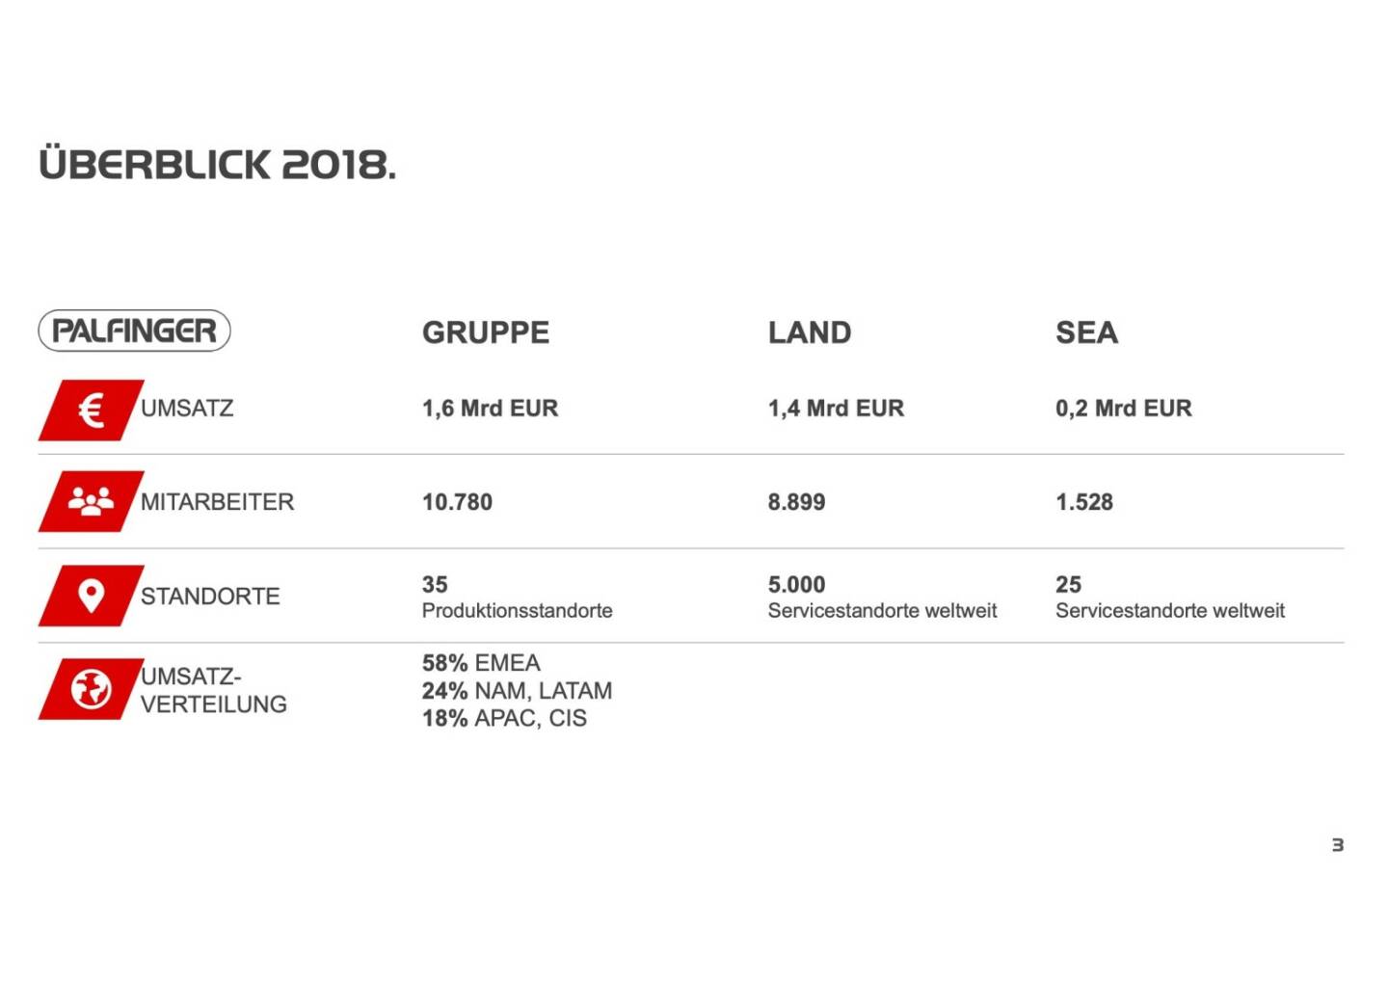Click the 5.000 Servicestandorte weltweit entry
Image resolution: width=1388 pixels, height=982 pixels.
(x=882, y=597)
